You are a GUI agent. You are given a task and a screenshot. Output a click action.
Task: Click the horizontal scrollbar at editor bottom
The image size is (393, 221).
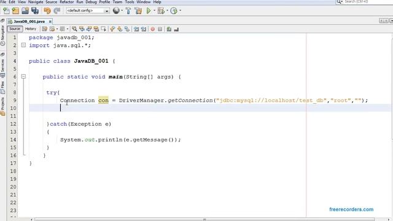pos(204,219)
